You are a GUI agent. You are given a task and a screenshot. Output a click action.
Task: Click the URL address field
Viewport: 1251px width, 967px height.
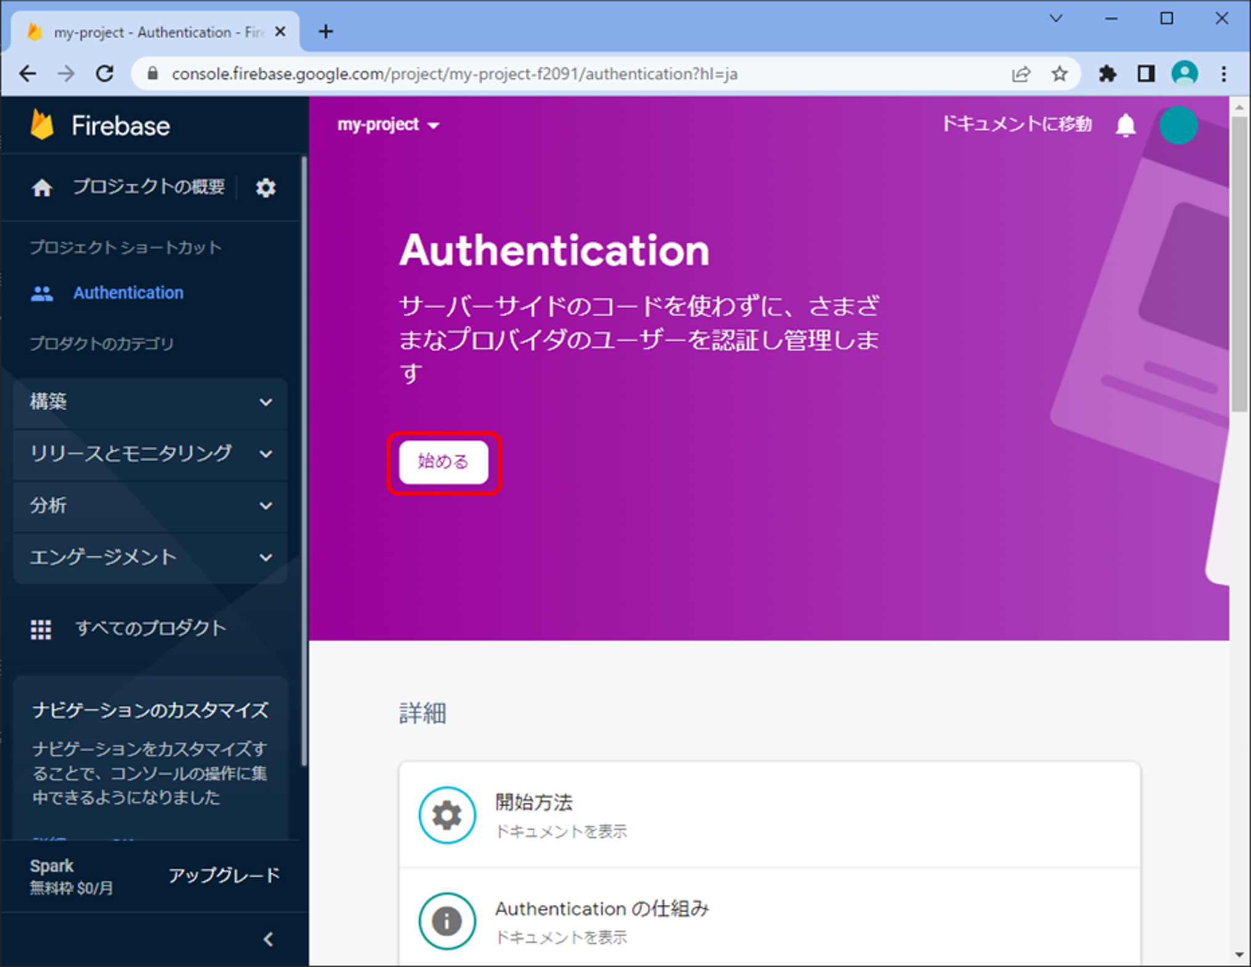(454, 74)
